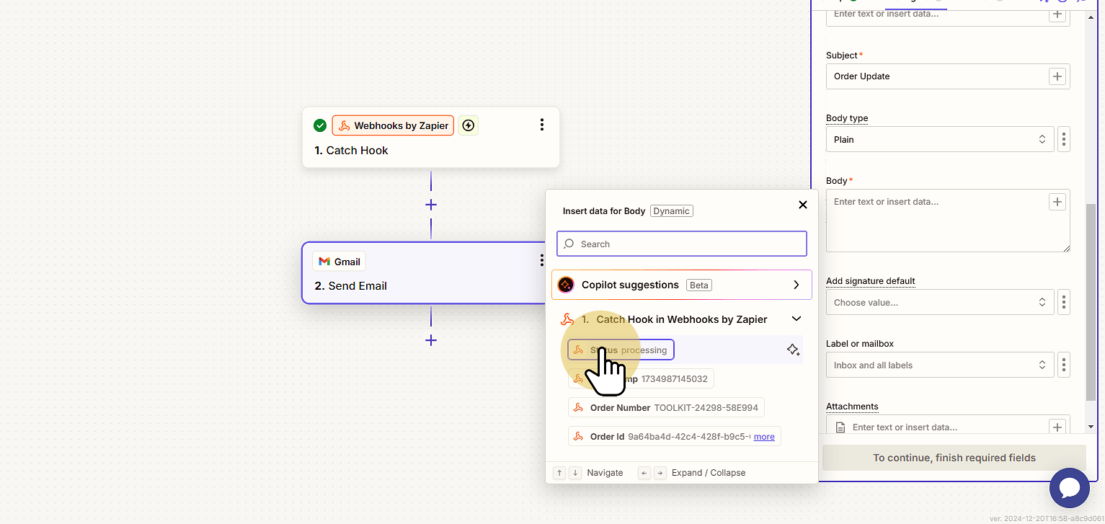Image resolution: width=1105 pixels, height=524 pixels.
Task: Close the Insert data for Body popup
Action: coord(803,205)
